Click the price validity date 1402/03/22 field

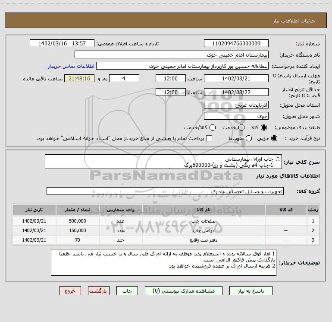click(236, 92)
